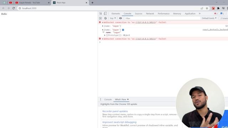Open the Improved JavaScript debugging link
The image size is (228, 128).
[x=119, y=122]
